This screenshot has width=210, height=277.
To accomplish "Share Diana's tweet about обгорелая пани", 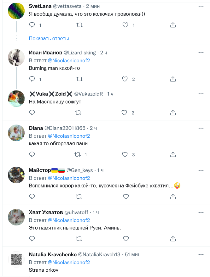I will point(173,154).
